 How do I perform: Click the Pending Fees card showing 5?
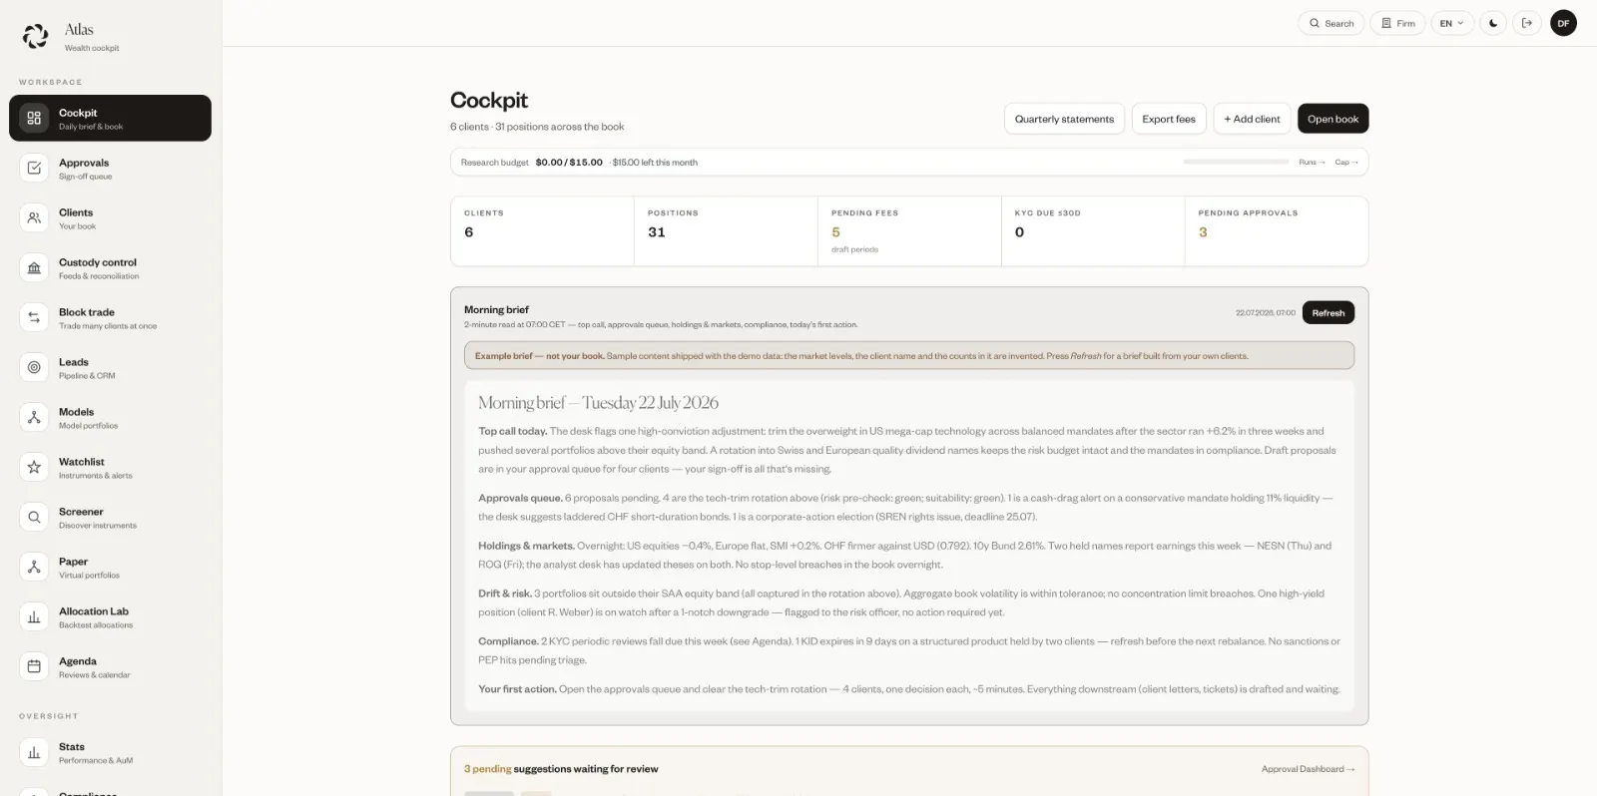pyautogui.click(x=909, y=231)
